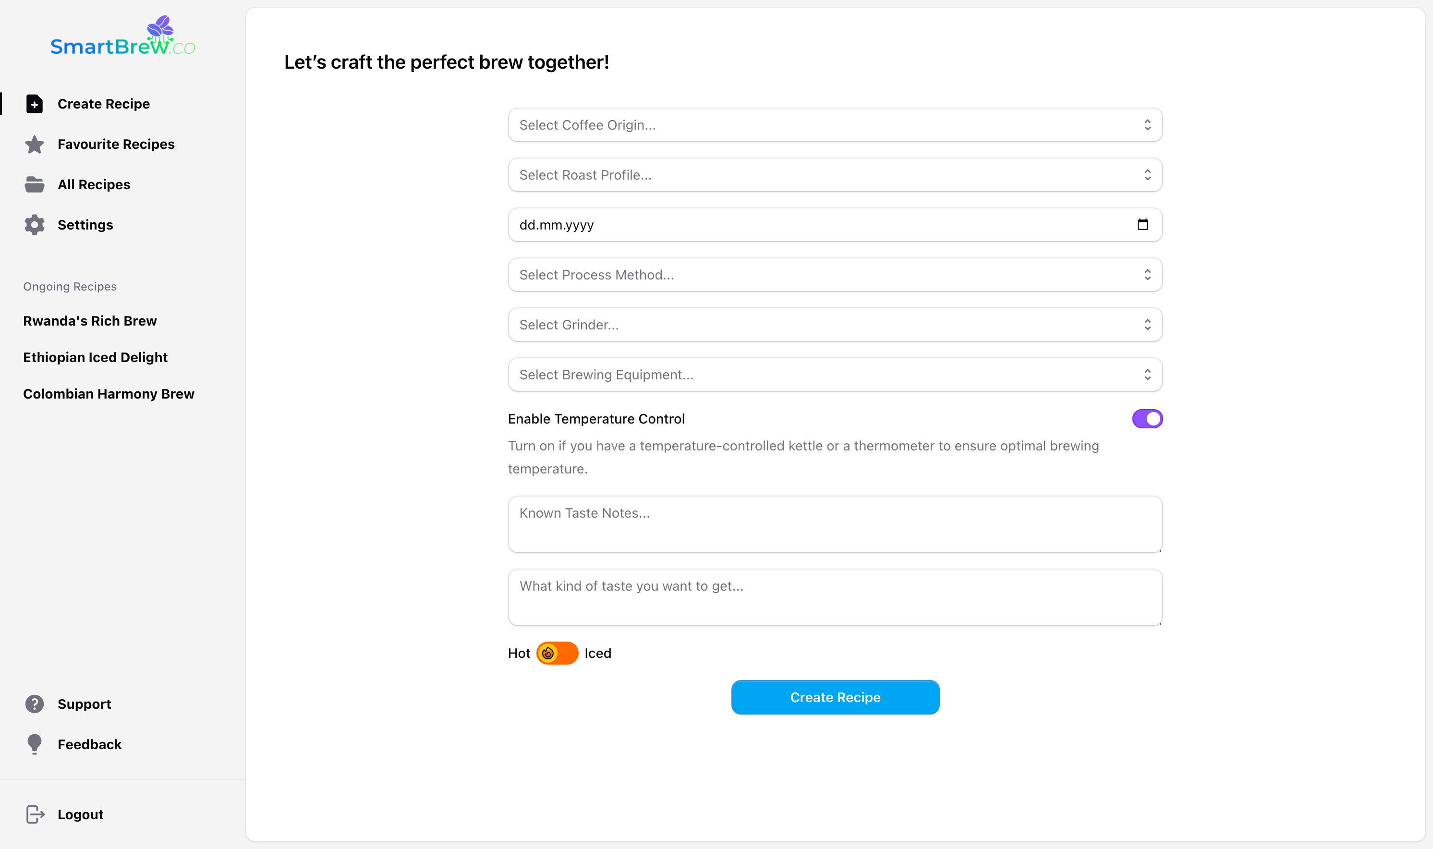
Task: Click the Favourite Recipes star icon
Action: pyautogui.click(x=34, y=144)
